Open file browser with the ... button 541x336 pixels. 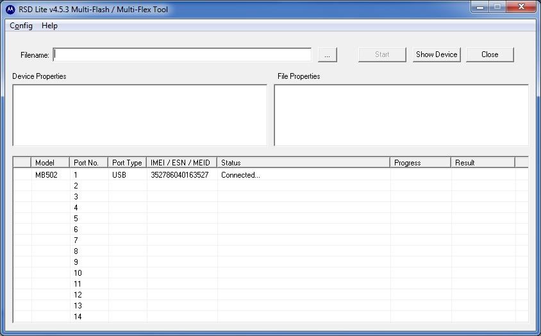tap(327, 55)
